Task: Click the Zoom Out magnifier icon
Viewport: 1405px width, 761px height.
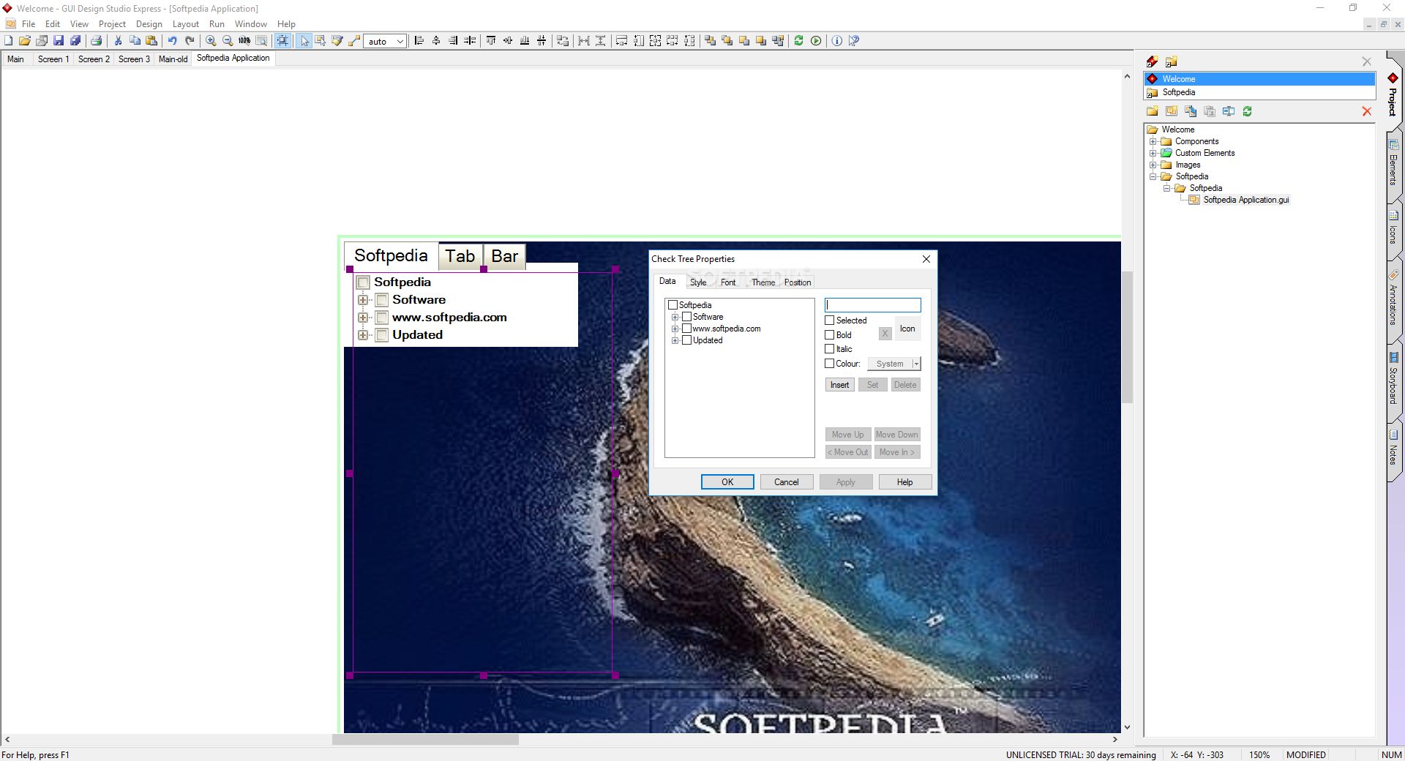Action: (x=228, y=41)
